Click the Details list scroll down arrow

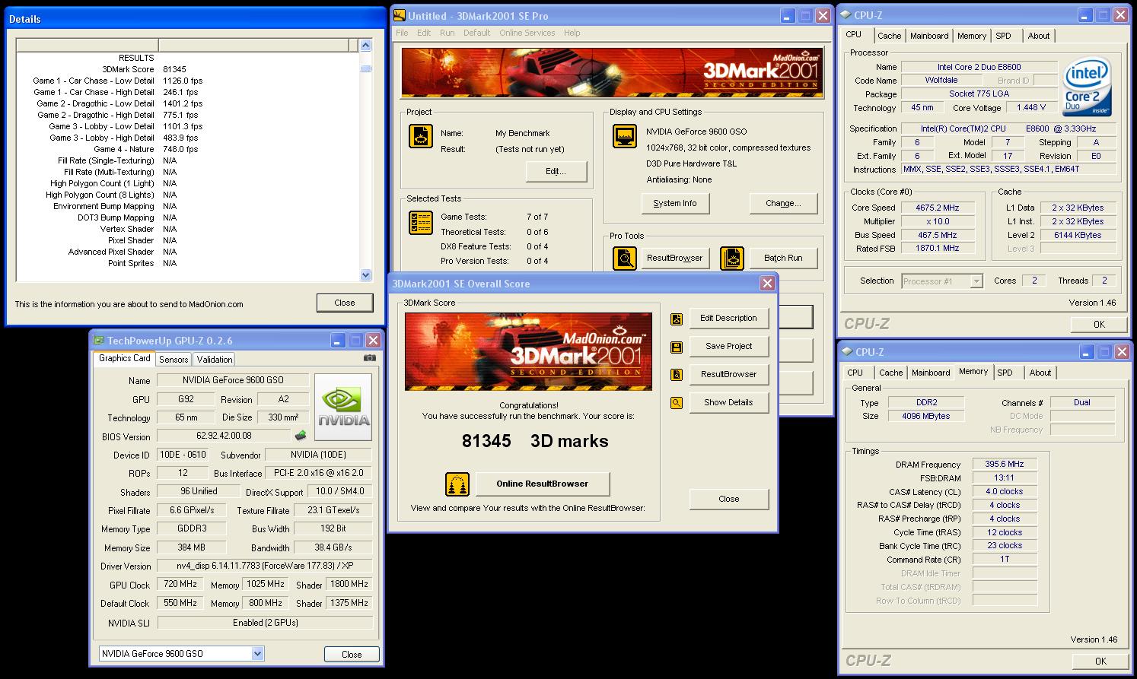coord(365,274)
